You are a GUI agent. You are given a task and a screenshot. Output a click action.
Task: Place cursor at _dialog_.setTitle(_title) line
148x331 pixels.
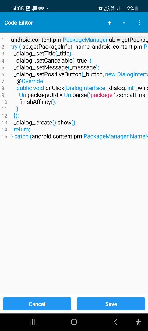pyautogui.click(x=43, y=54)
